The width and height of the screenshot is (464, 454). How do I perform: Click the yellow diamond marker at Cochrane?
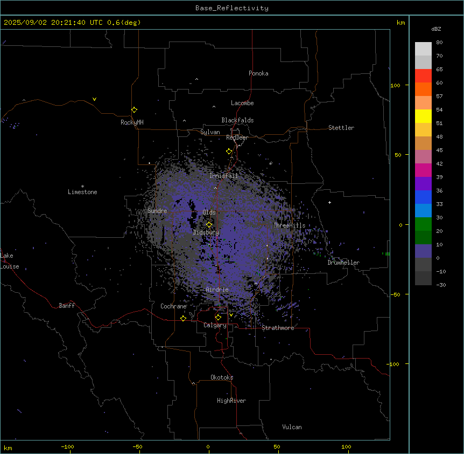183,318
